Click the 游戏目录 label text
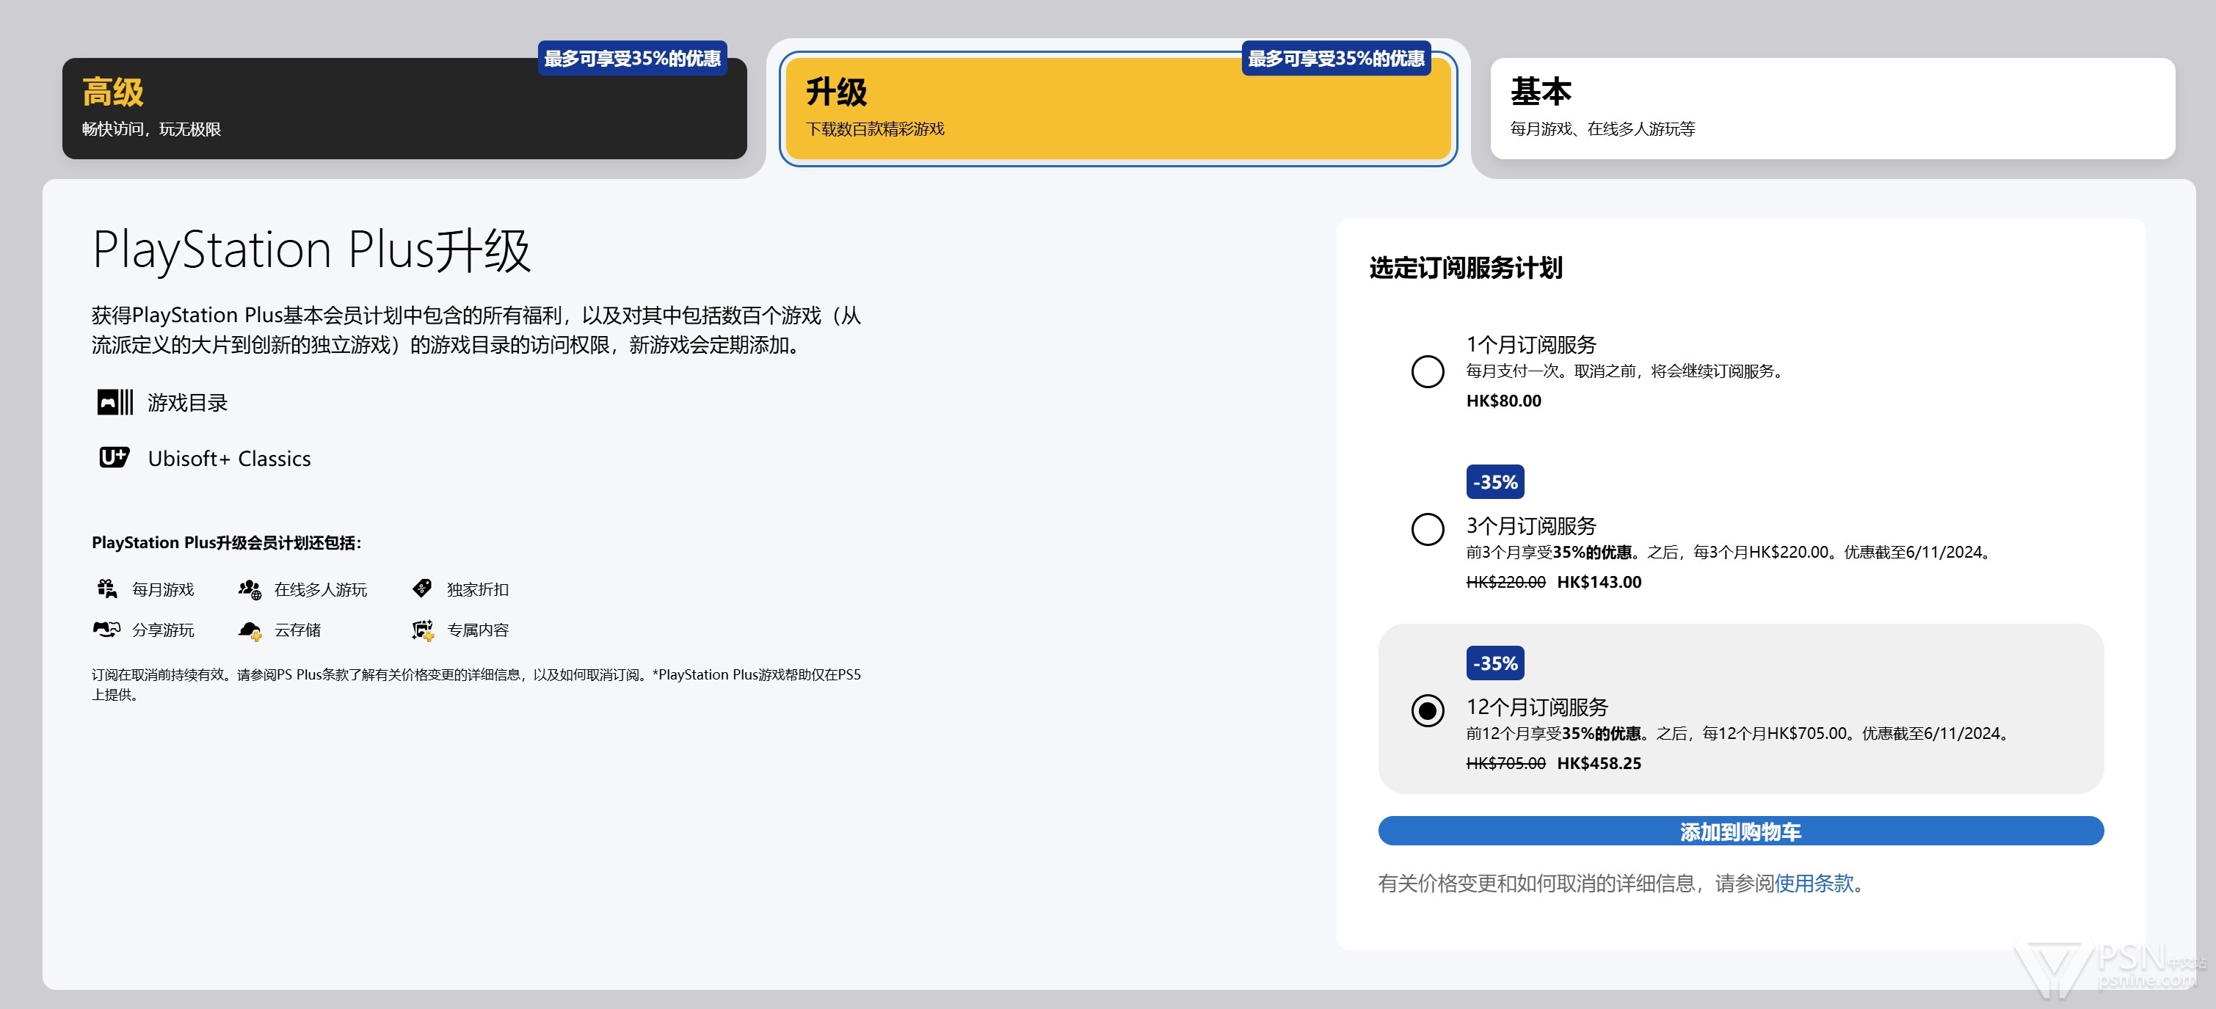Screen dimensions: 2216x1009 (x=187, y=403)
